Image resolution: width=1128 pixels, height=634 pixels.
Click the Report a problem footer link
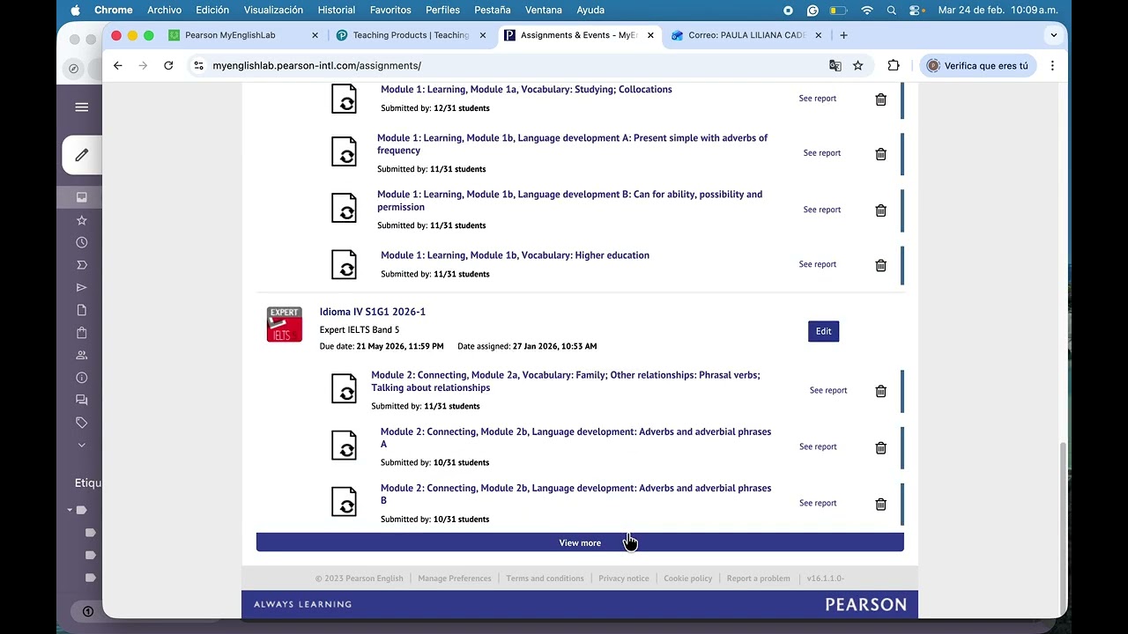pyautogui.click(x=759, y=579)
